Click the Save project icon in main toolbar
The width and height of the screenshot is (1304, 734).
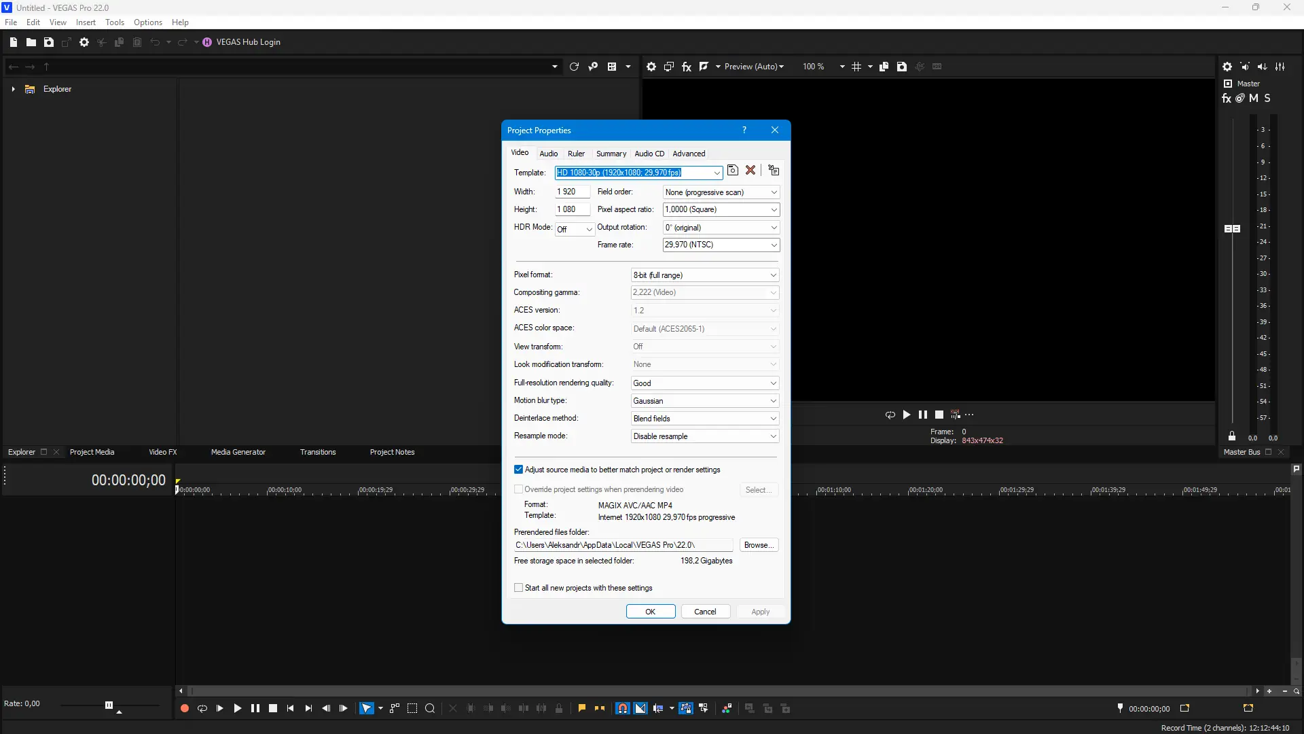(x=49, y=42)
